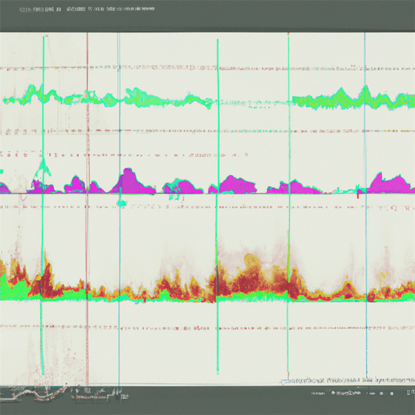Click the red dotted row above the green waveform
415x415 pixels.
point(207,69)
